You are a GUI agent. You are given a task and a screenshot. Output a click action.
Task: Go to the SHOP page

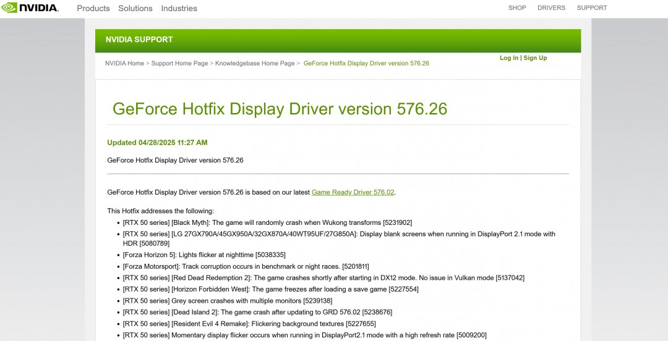(x=516, y=8)
